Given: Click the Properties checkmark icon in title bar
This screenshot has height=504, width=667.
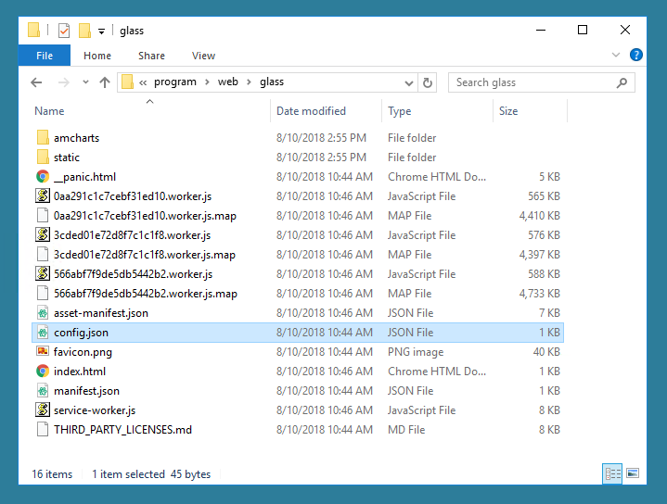Looking at the screenshot, I should [x=64, y=31].
